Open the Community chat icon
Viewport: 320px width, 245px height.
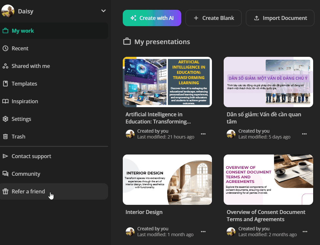point(5,174)
